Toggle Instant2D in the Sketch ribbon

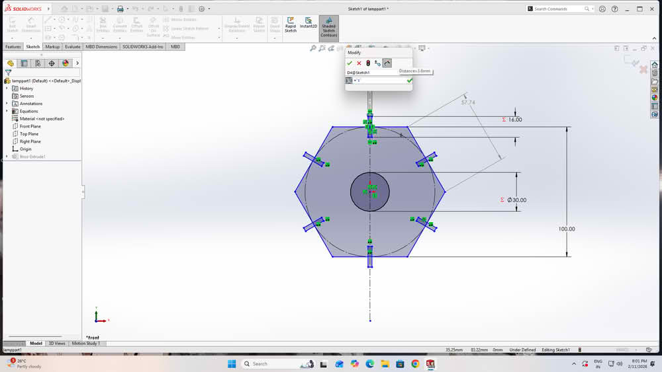(308, 23)
